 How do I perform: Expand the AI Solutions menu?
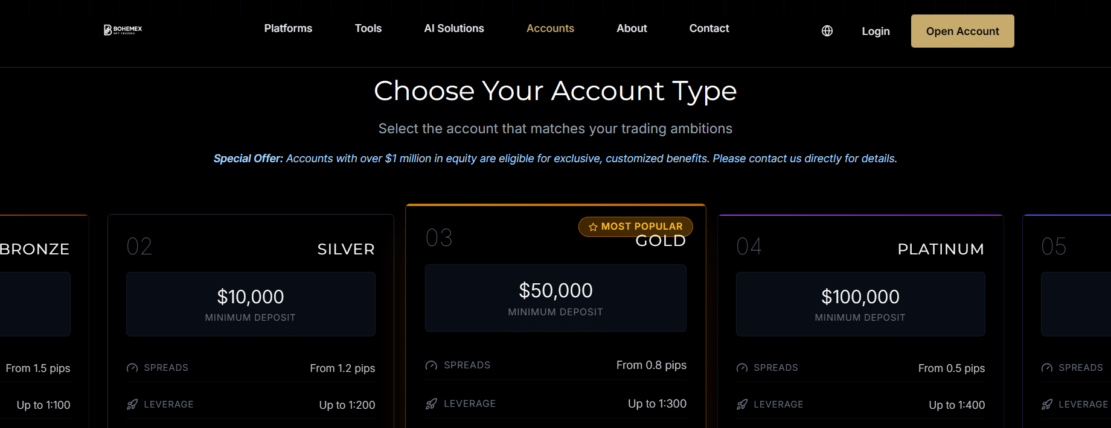click(454, 28)
